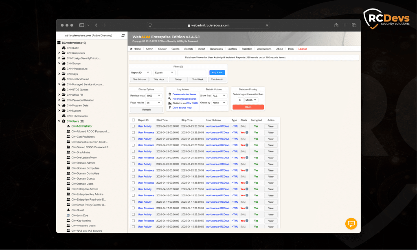Image resolution: width=417 pixels, height=250 pixels.
Task: Click the filter value input field
Action: click(x=192, y=72)
